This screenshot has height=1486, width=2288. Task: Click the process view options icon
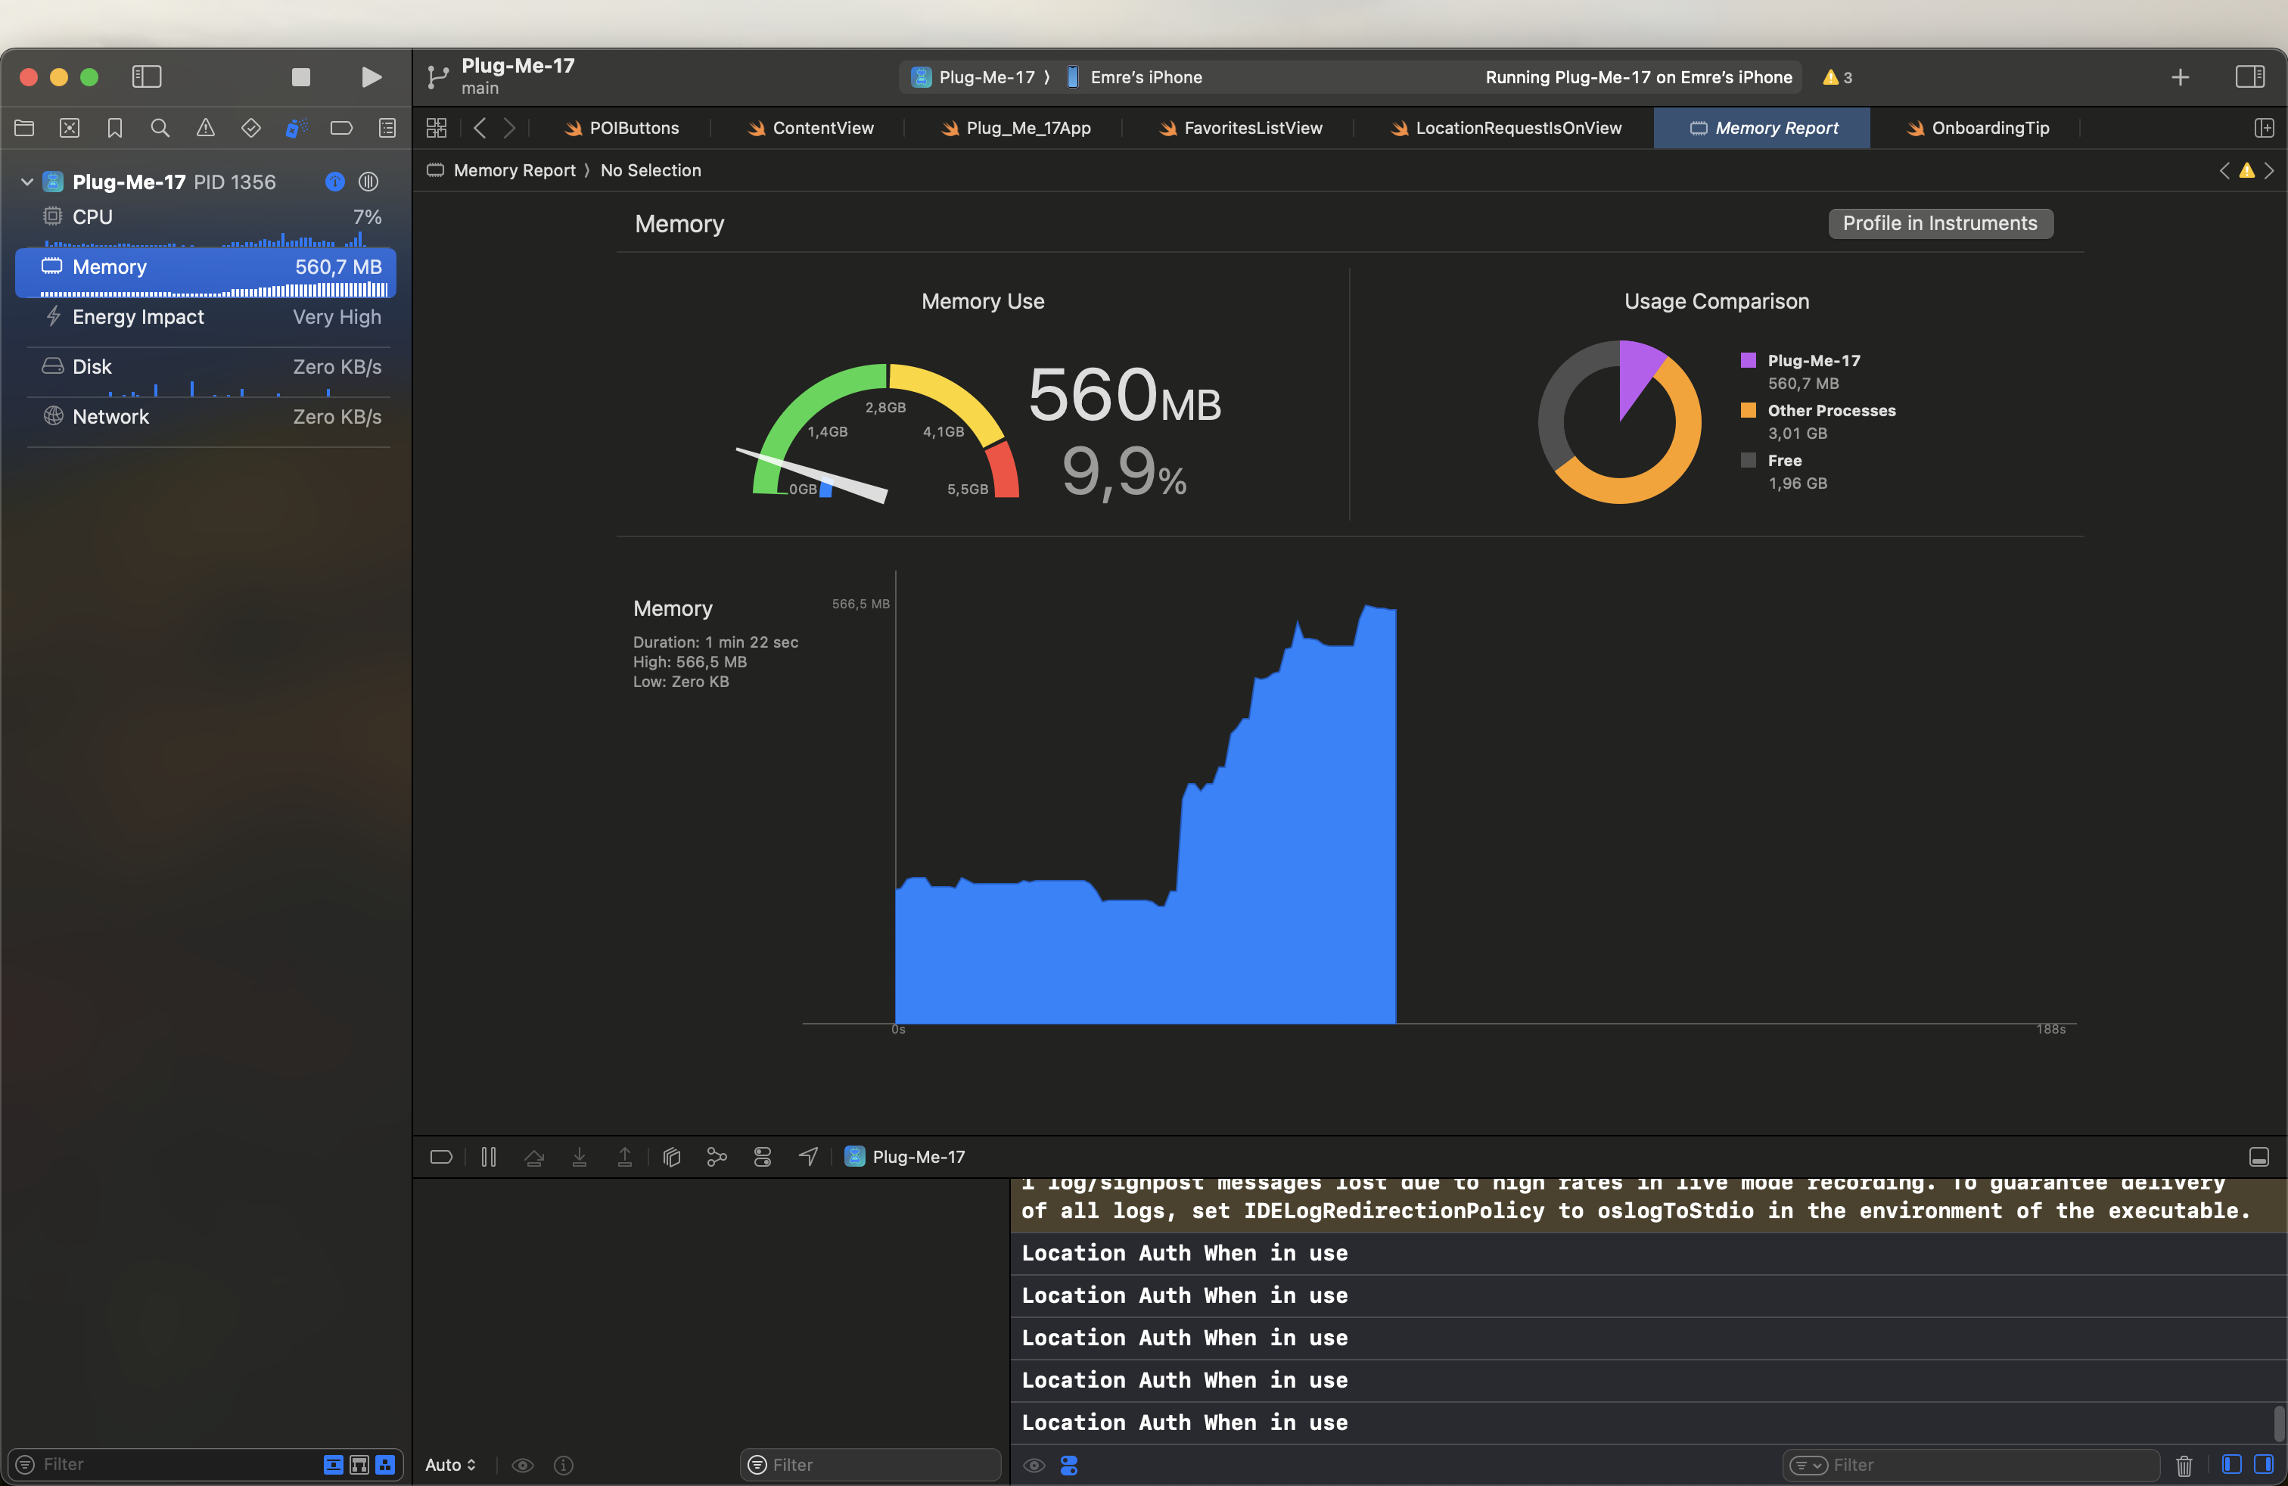click(x=368, y=182)
